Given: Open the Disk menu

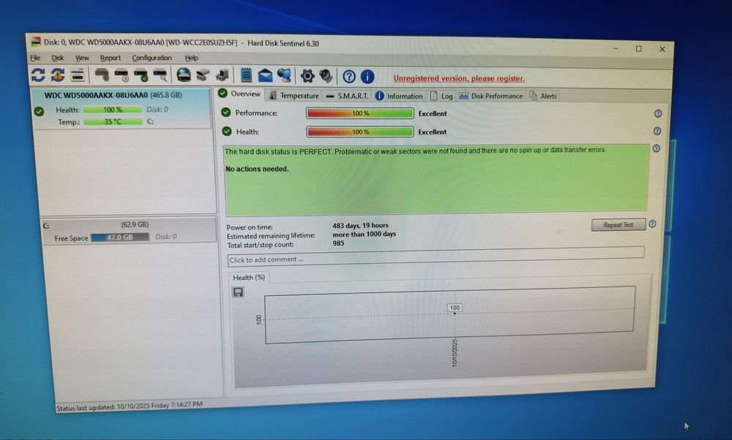Looking at the screenshot, I should click(58, 58).
